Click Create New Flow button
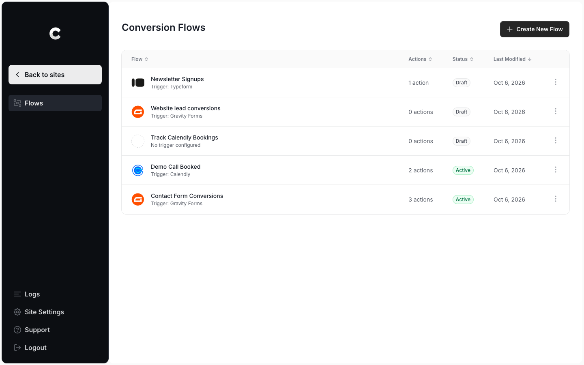The width and height of the screenshot is (584, 365). [535, 29]
